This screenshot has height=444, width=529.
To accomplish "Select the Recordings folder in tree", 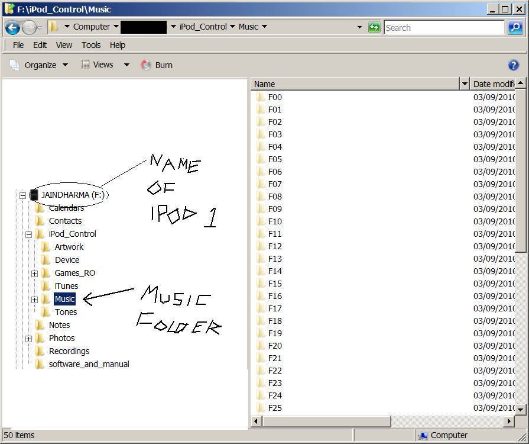I will pos(69,351).
